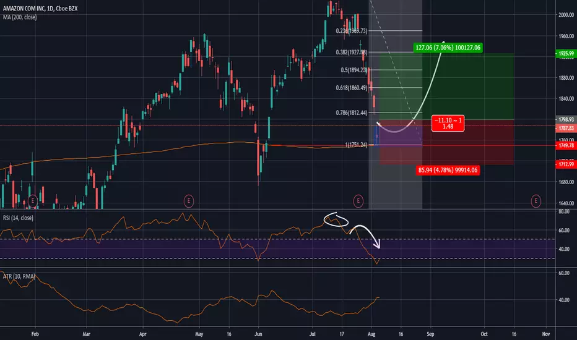Click the 1680.00 price axis label
This screenshot has width=577, height=340.
tap(566, 182)
